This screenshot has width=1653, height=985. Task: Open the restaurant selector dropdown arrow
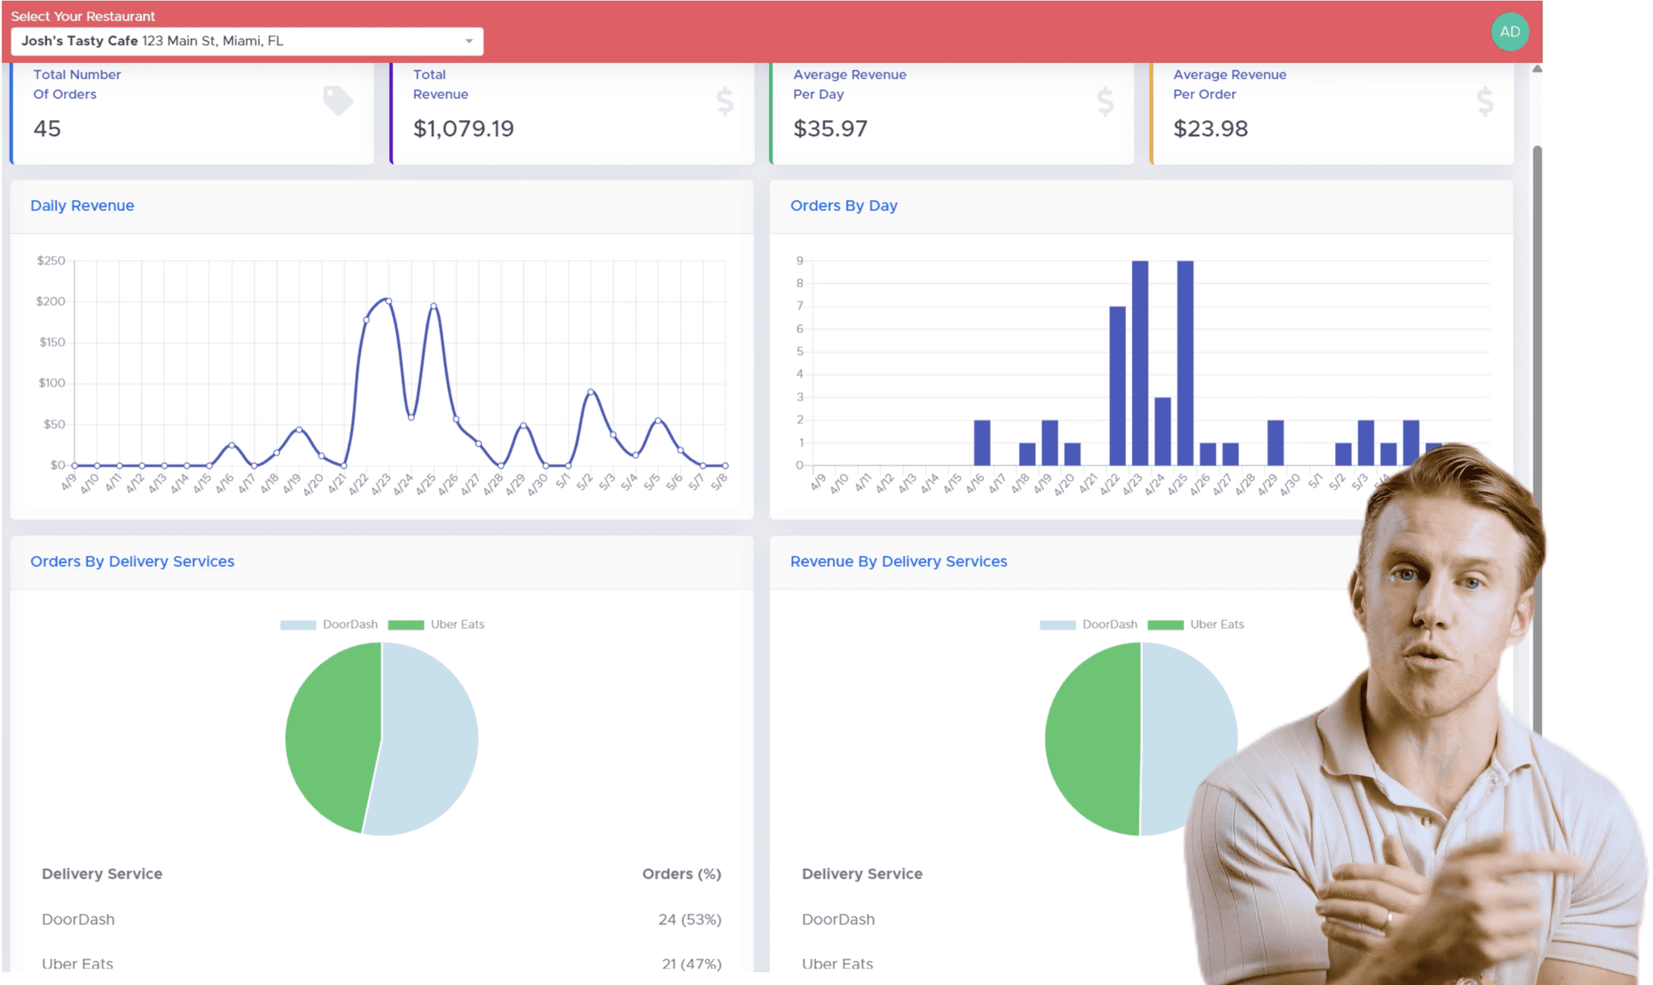pos(469,41)
